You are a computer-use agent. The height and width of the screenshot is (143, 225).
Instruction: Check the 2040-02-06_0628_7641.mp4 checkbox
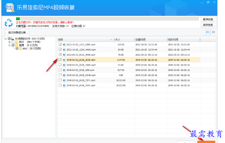(x=60, y=85)
